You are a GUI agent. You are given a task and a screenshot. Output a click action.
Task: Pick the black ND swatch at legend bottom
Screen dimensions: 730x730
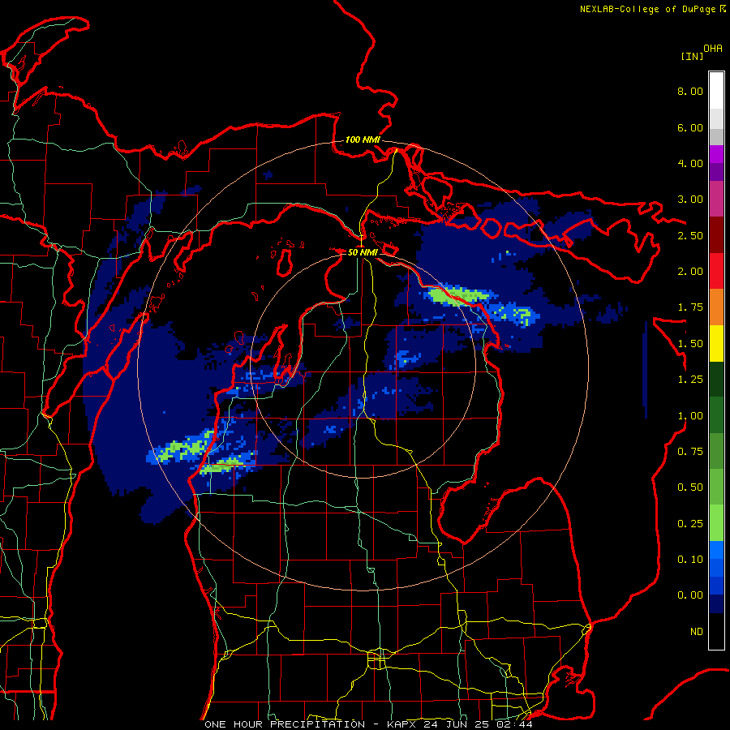point(716,631)
